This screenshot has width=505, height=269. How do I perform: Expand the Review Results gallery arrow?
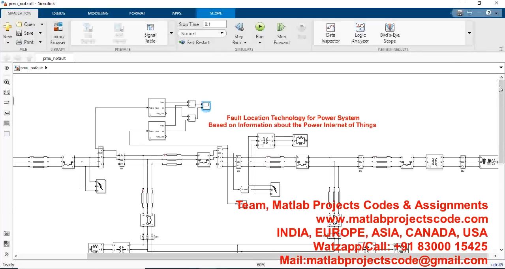(x=469, y=33)
